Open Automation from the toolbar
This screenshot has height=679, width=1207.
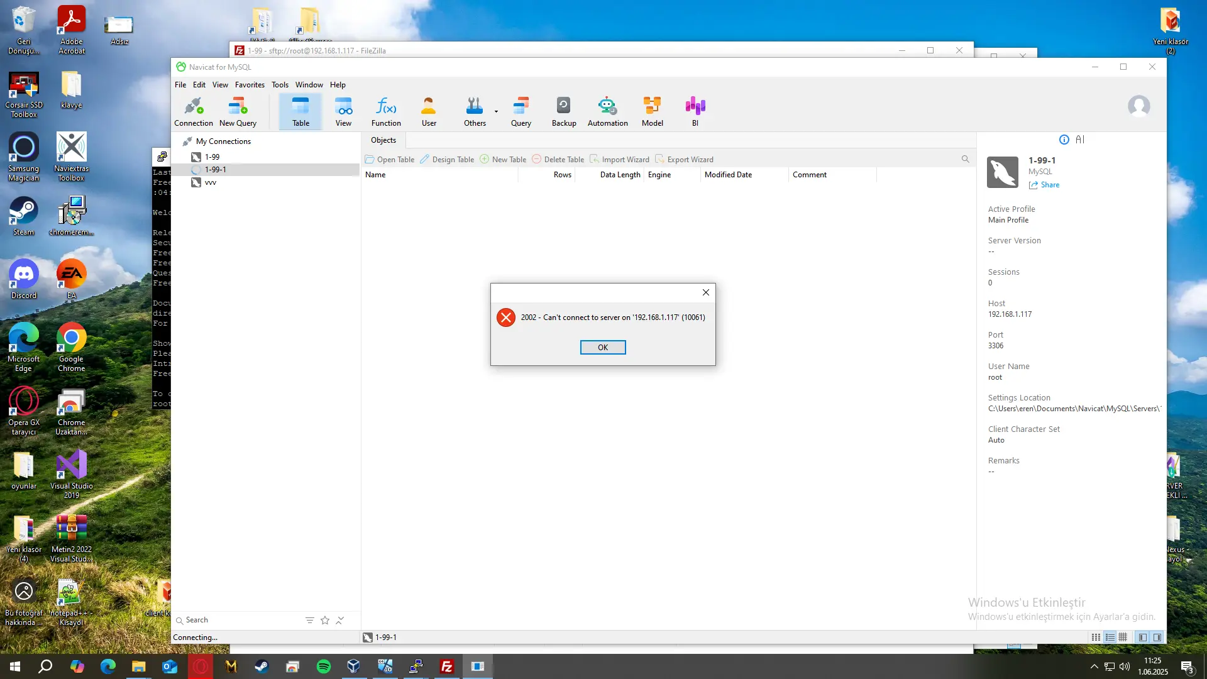tap(607, 112)
